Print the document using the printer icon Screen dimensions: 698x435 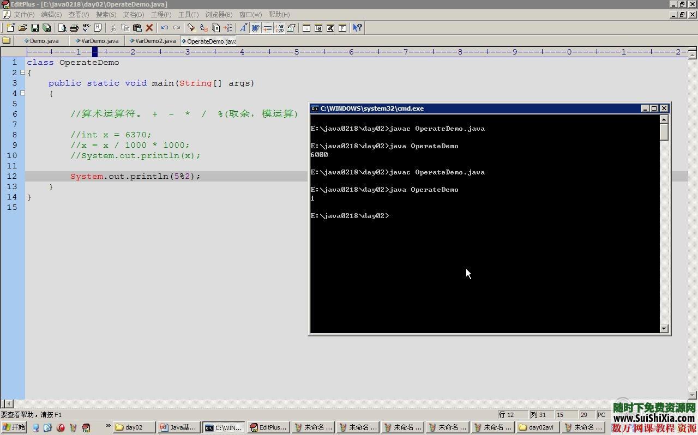tap(74, 28)
